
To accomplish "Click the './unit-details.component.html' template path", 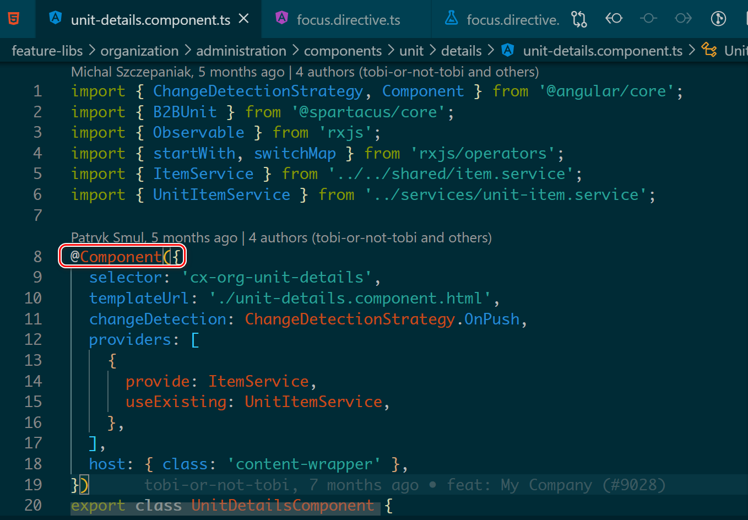I will pyautogui.click(x=350, y=299).
